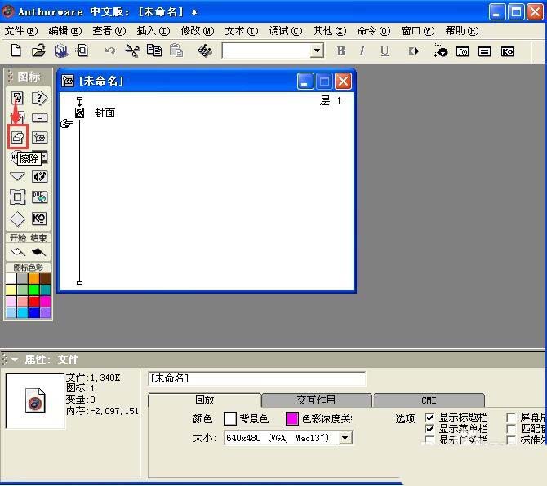547x486 pixels.
Task: Toggle bold text formatting
Action: [340, 51]
